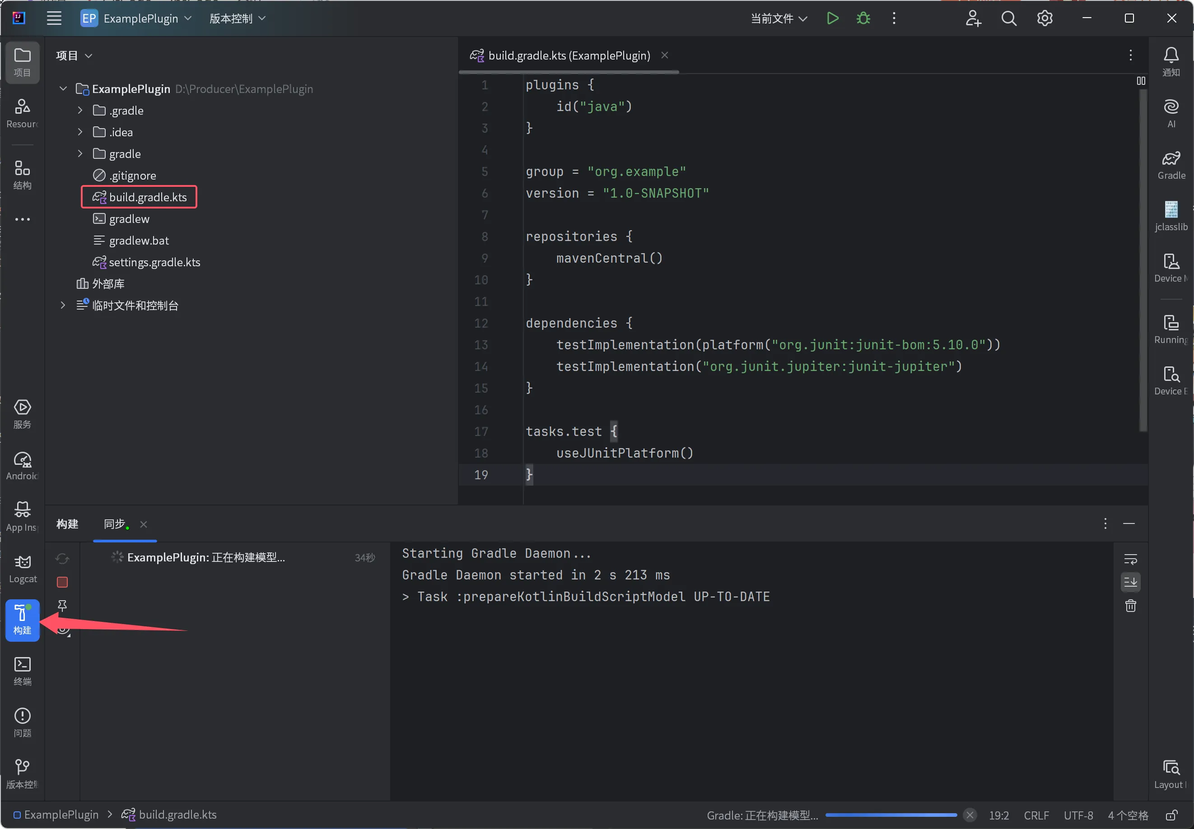Open the Resource Manager sidebar icon

tap(22, 113)
